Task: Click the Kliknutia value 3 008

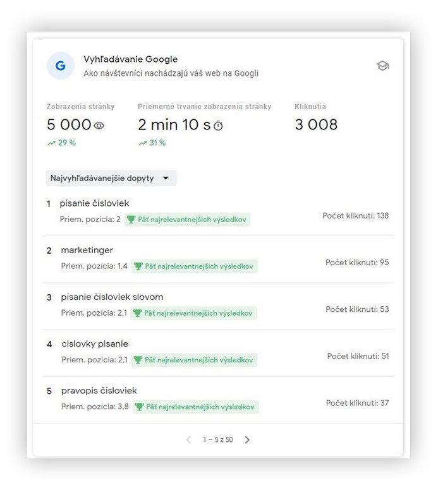Action: point(316,124)
